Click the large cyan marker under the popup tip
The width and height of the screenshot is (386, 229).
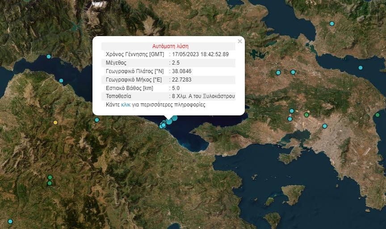(x=169, y=121)
